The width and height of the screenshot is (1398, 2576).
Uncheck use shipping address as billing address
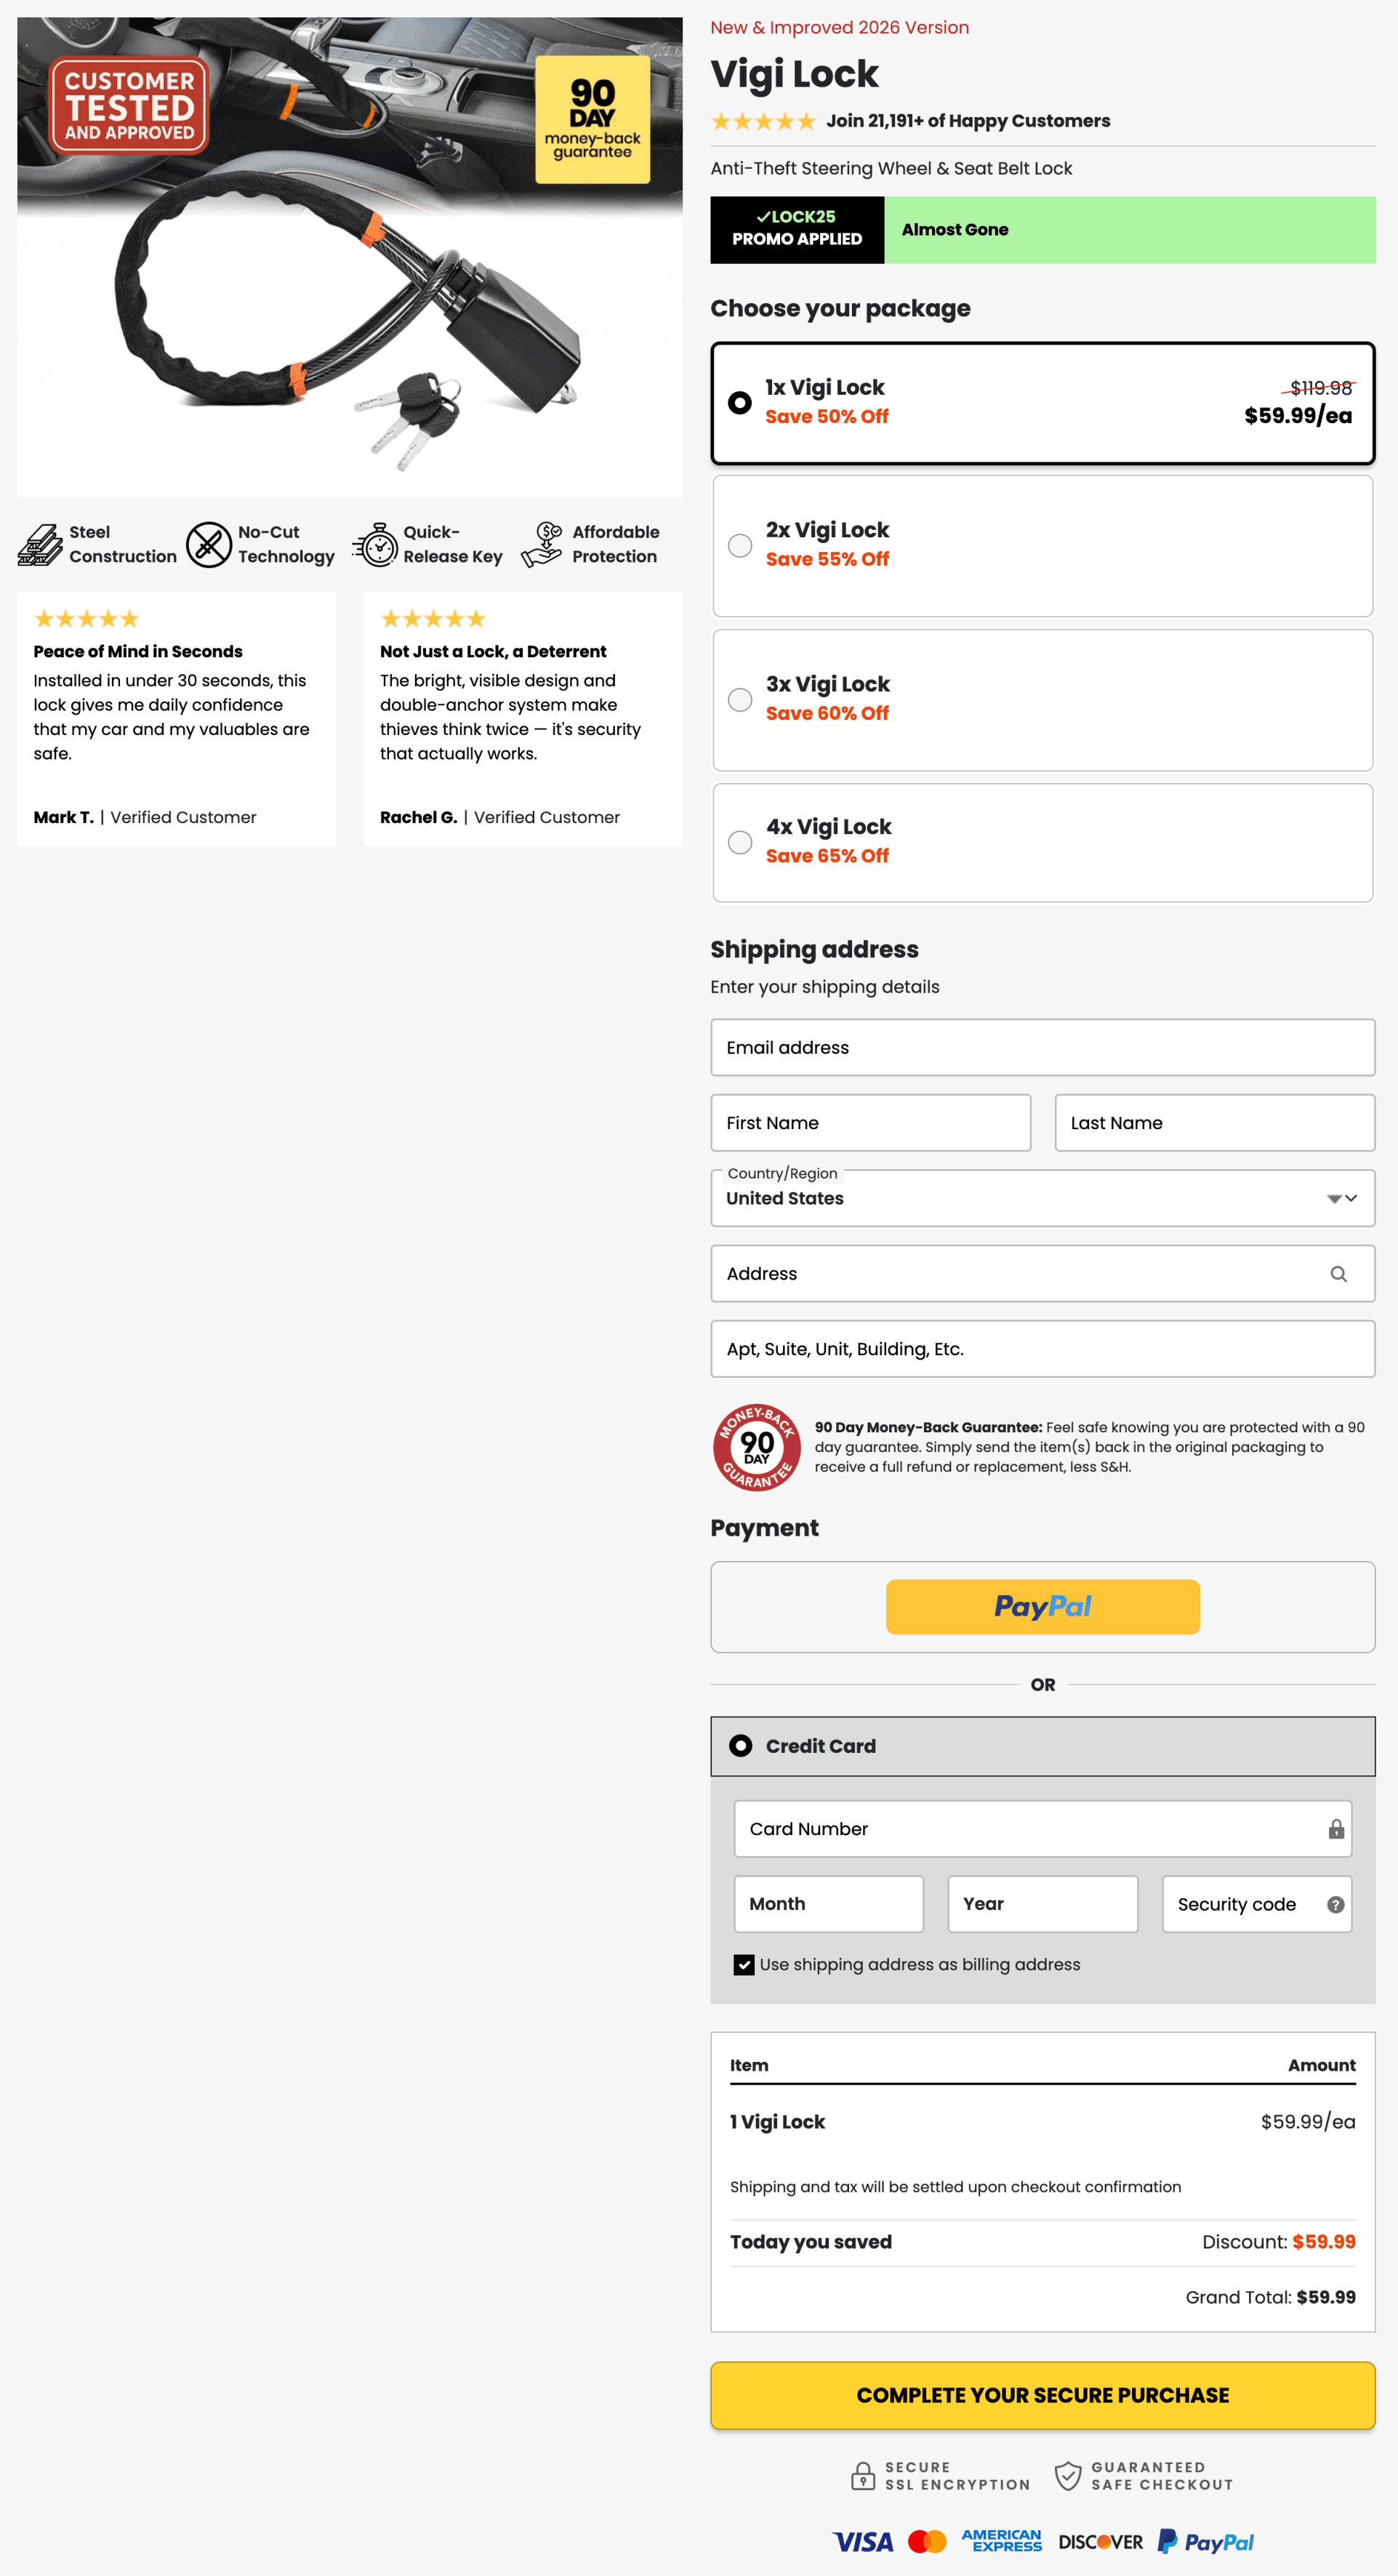click(x=743, y=1964)
